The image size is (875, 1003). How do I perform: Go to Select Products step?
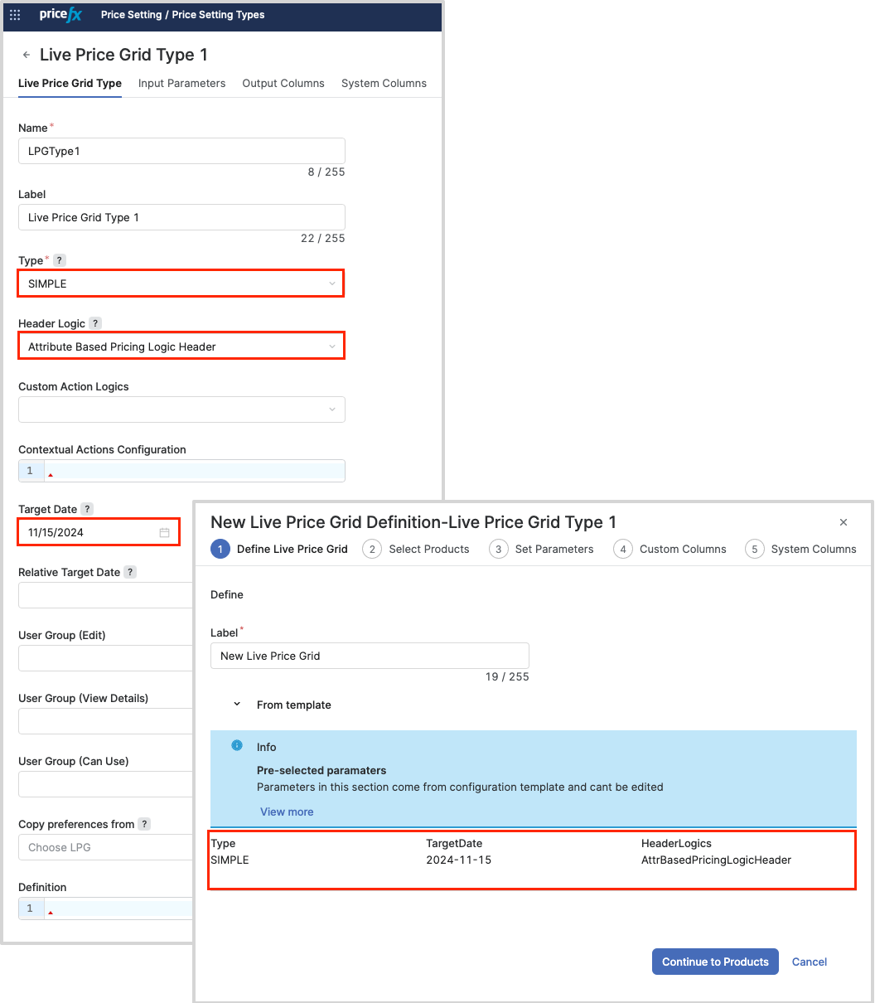point(417,549)
